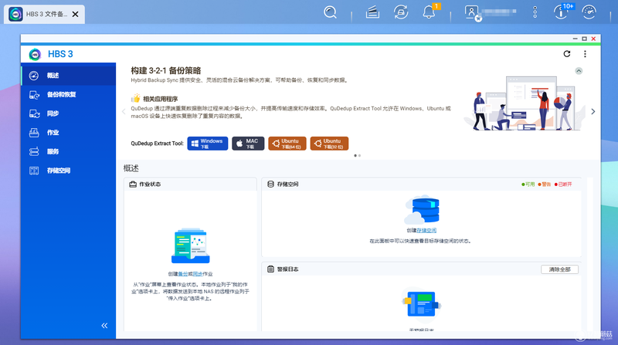Open external devices sync icon

pyautogui.click(x=401, y=12)
